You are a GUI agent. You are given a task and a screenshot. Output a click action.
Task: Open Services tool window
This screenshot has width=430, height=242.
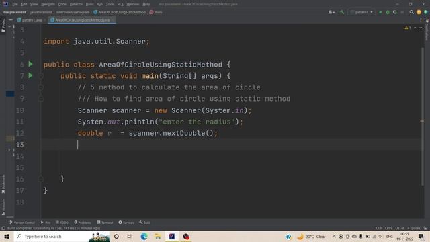[x=126, y=223]
